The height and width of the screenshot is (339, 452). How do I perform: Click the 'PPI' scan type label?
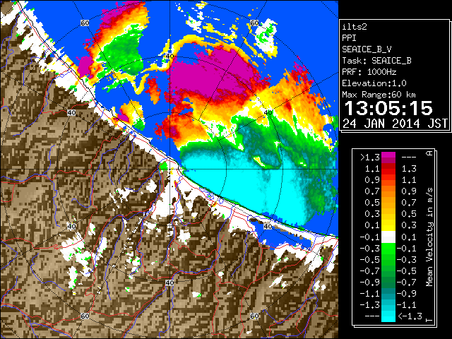(349, 38)
